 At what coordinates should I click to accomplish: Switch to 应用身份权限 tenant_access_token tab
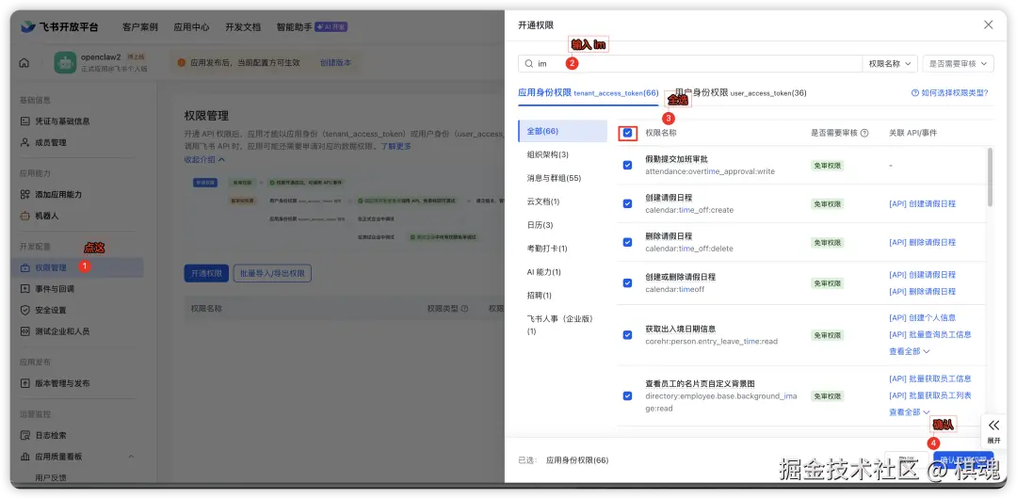[589, 93]
